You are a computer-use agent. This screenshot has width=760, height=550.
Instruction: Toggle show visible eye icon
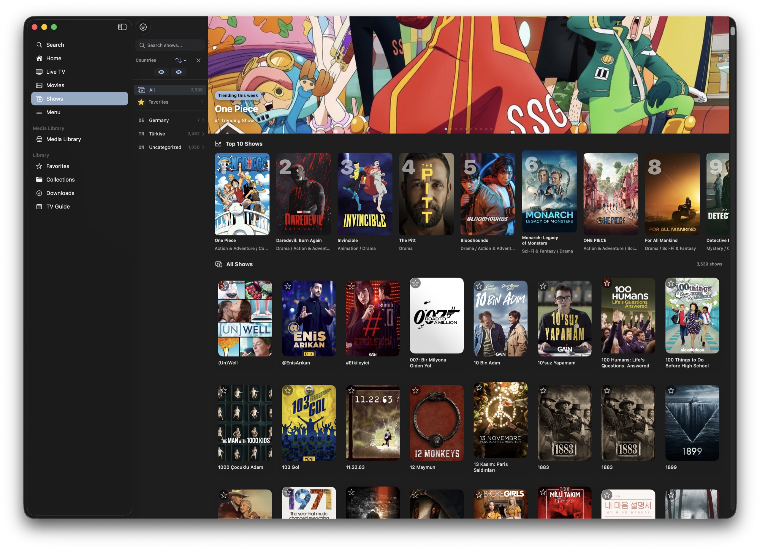click(161, 72)
